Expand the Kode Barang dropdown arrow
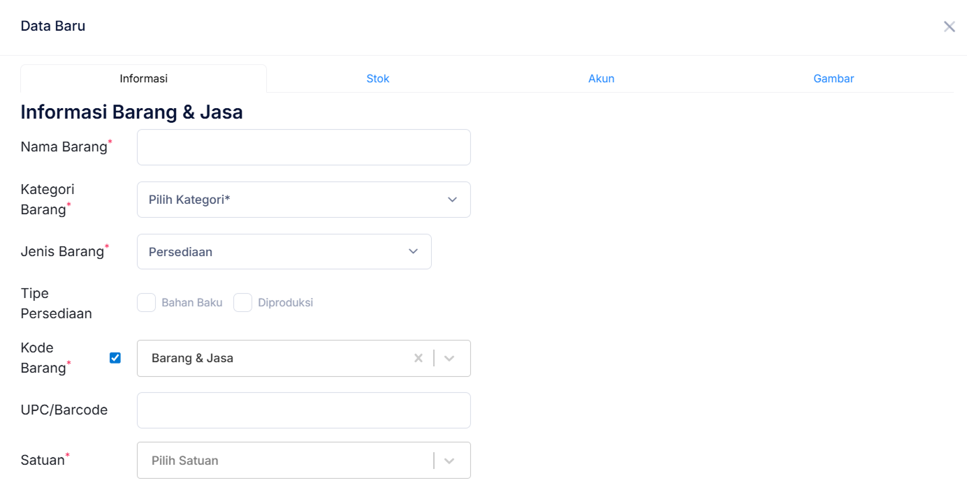 coord(449,358)
